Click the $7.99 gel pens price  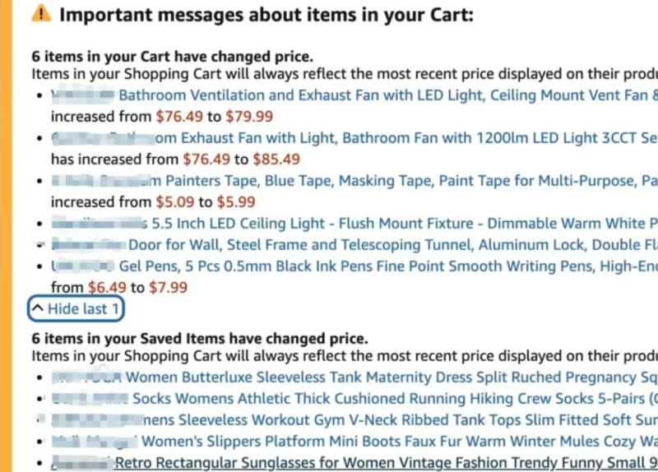tap(168, 288)
